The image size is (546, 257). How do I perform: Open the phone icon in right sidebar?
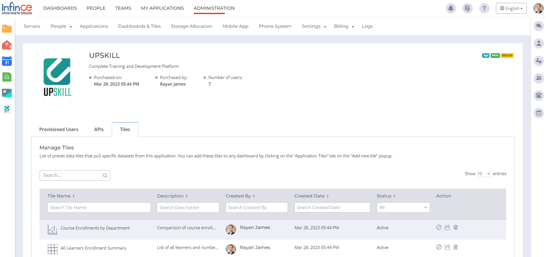click(539, 95)
